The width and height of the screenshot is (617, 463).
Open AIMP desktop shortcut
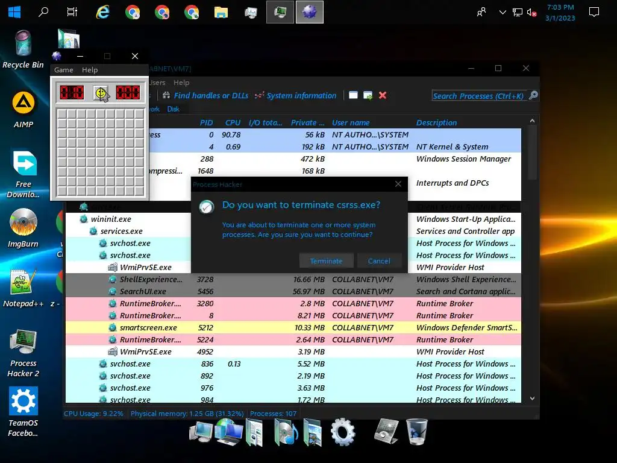pyautogui.click(x=23, y=110)
